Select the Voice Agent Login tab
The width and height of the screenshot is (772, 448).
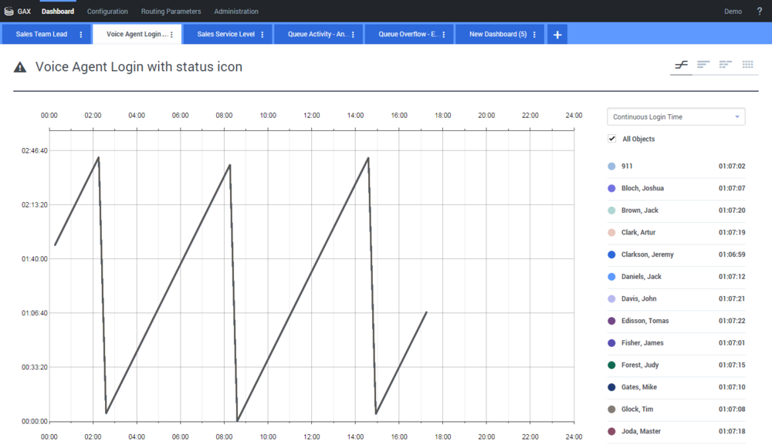point(137,34)
